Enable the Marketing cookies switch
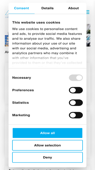95x170 pixels. tap(76, 115)
